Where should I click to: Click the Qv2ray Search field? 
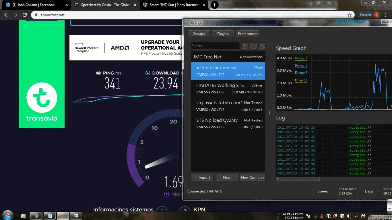[215, 46]
